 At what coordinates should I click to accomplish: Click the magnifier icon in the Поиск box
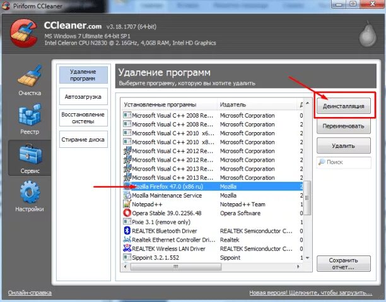[x=322, y=162]
